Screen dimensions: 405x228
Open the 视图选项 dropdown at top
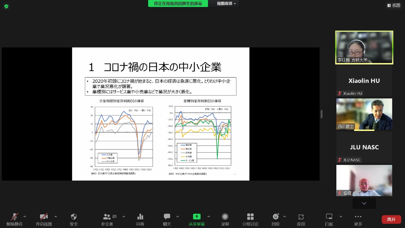pyautogui.click(x=226, y=4)
